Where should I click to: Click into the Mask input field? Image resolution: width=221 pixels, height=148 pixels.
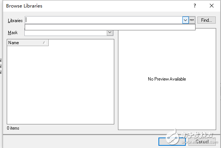[x=66, y=33]
